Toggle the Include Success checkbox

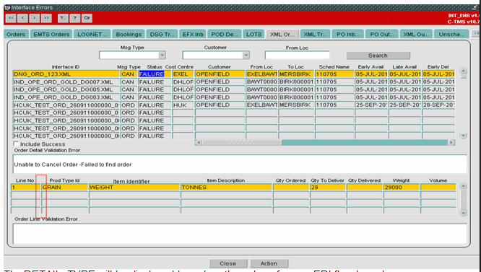point(16,144)
